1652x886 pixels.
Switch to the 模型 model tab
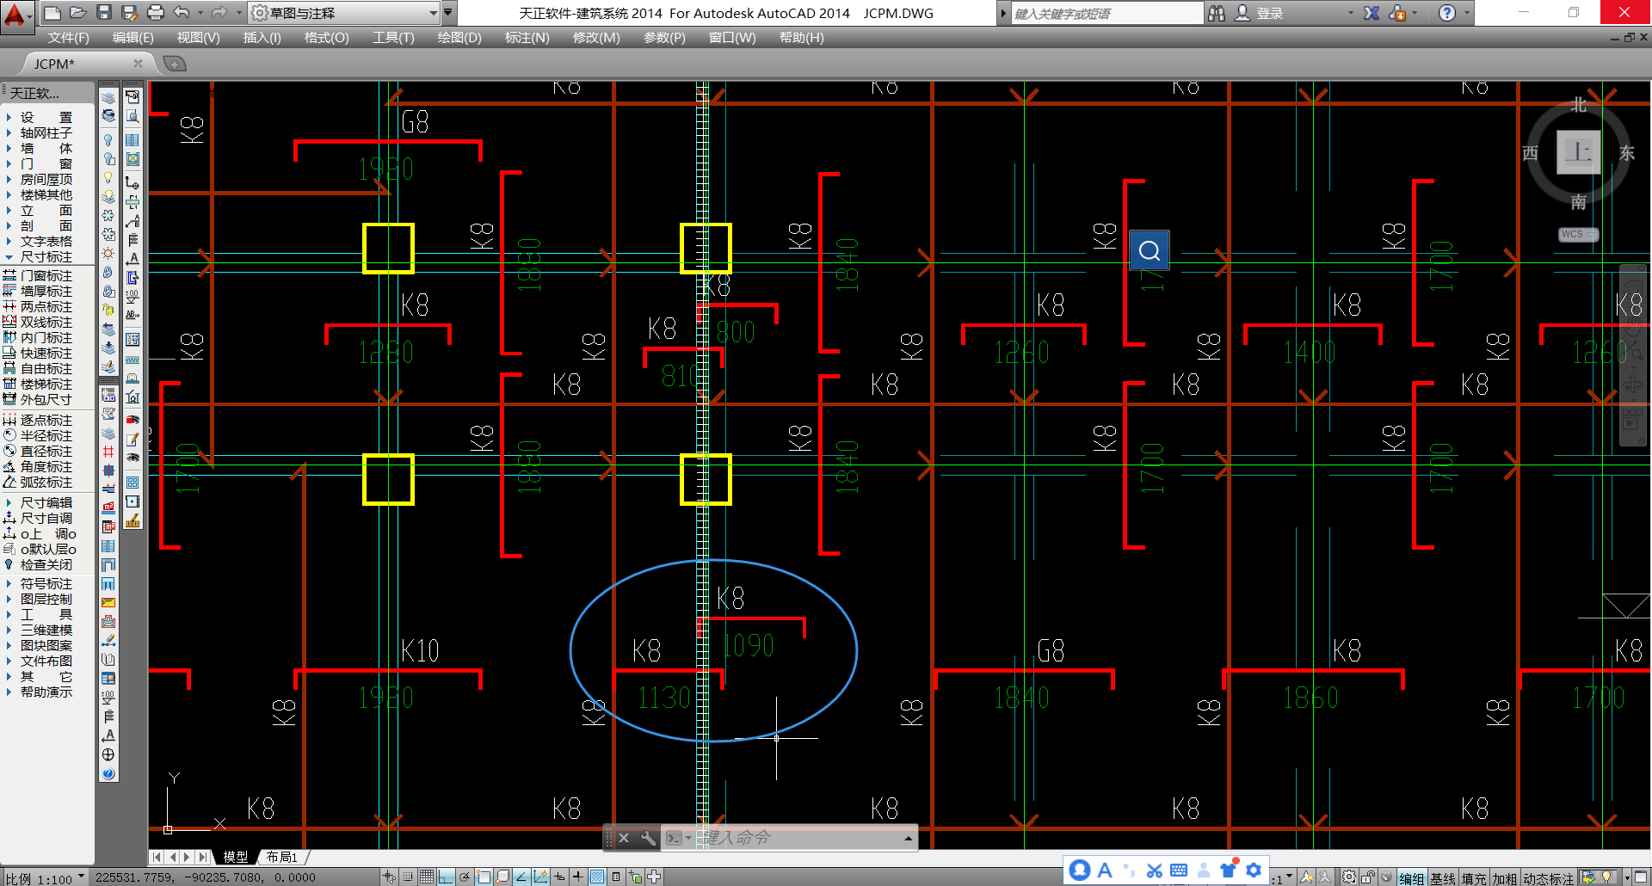[235, 857]
